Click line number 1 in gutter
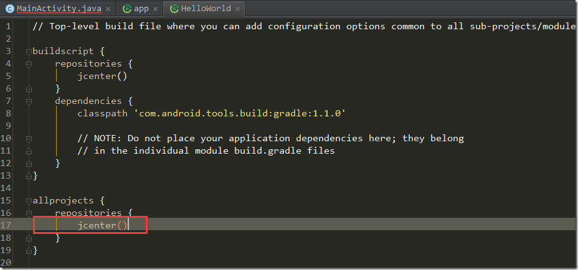Viewport: 578px width, 270px height. coord(9,27)
